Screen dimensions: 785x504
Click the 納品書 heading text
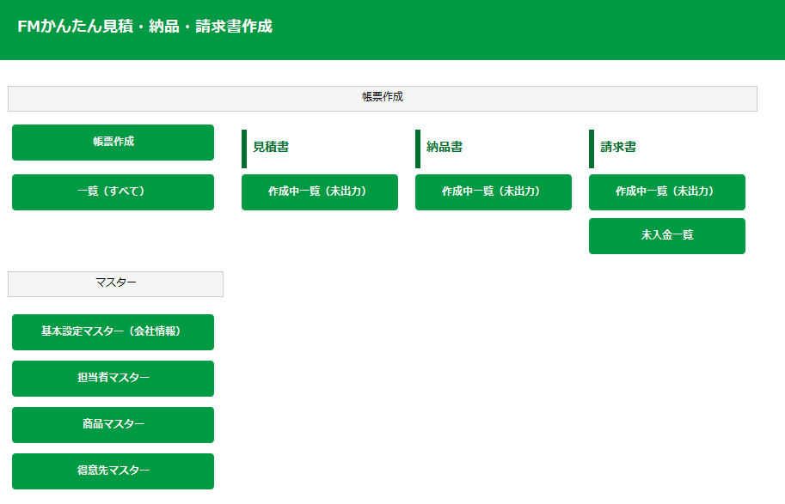pyautogui.click(x=445, y=148)
